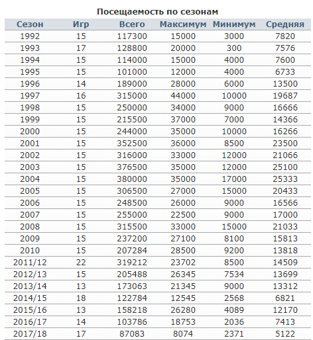Select minimum value '4089'
The image size is (313, 340).
tap(234, 310)
